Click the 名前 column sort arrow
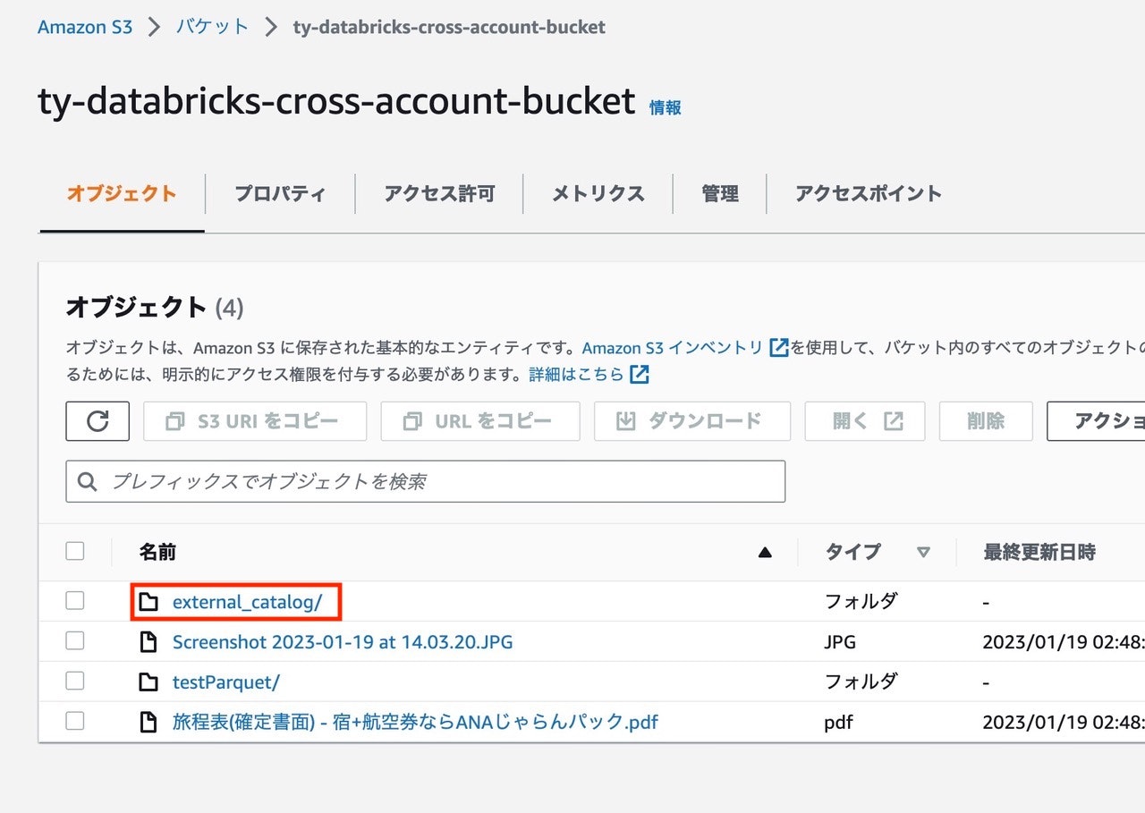The height and width of the screenshot is (813, 1145). tap(765, 552)
